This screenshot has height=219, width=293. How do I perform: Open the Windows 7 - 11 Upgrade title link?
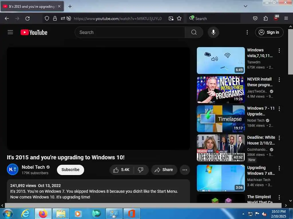(261, 111)
